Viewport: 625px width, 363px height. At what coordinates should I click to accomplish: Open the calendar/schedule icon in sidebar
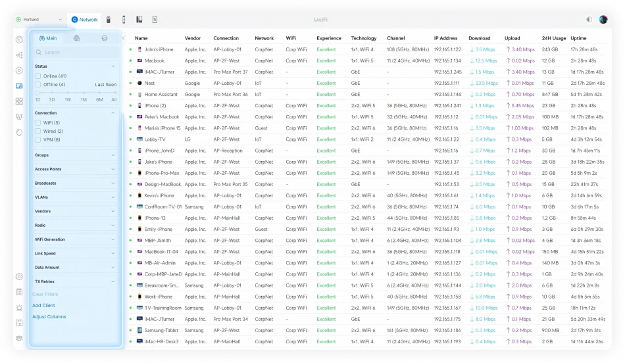[x=19, y=323]
